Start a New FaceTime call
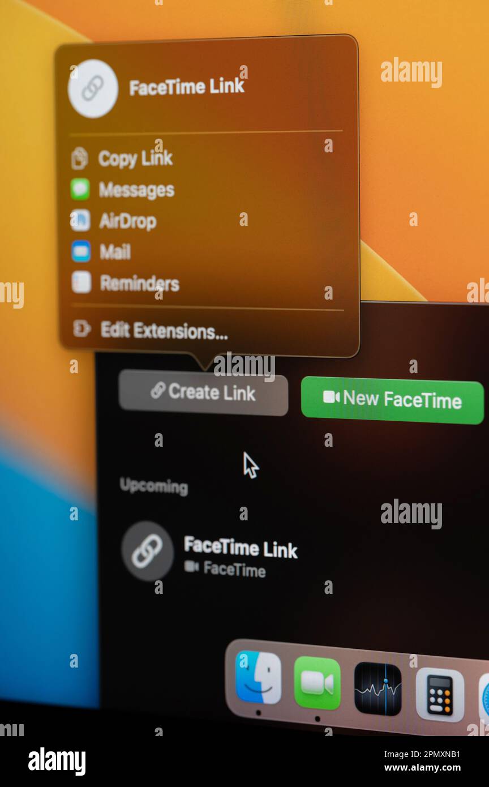Viewport: 489px width, 787px height. (x=393, y=400)
